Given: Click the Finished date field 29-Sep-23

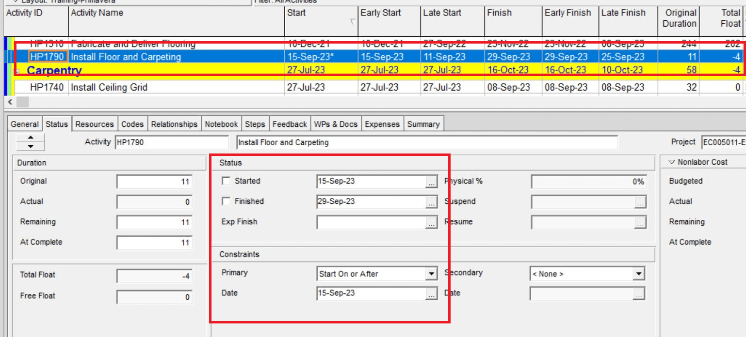Looking at the screenshot, I should click(371, 202).
